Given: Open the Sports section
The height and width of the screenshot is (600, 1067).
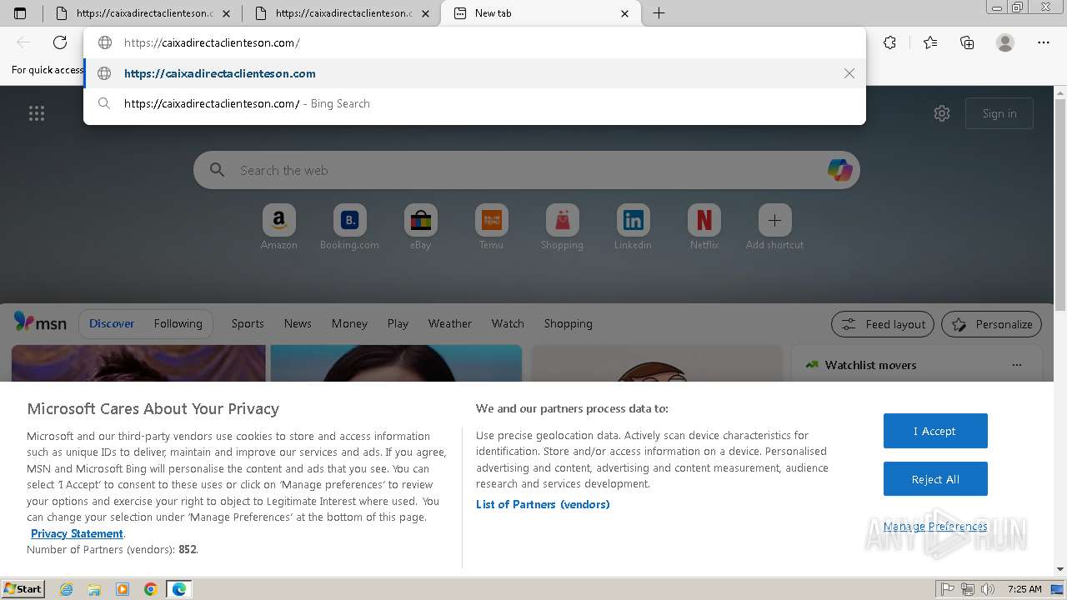Looking at the screenshot, I should tap(248, 323).
